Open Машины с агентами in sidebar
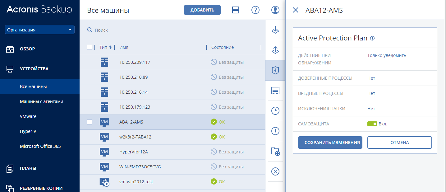This screenshot has height=192, width=446. click(x=42, y=101)
